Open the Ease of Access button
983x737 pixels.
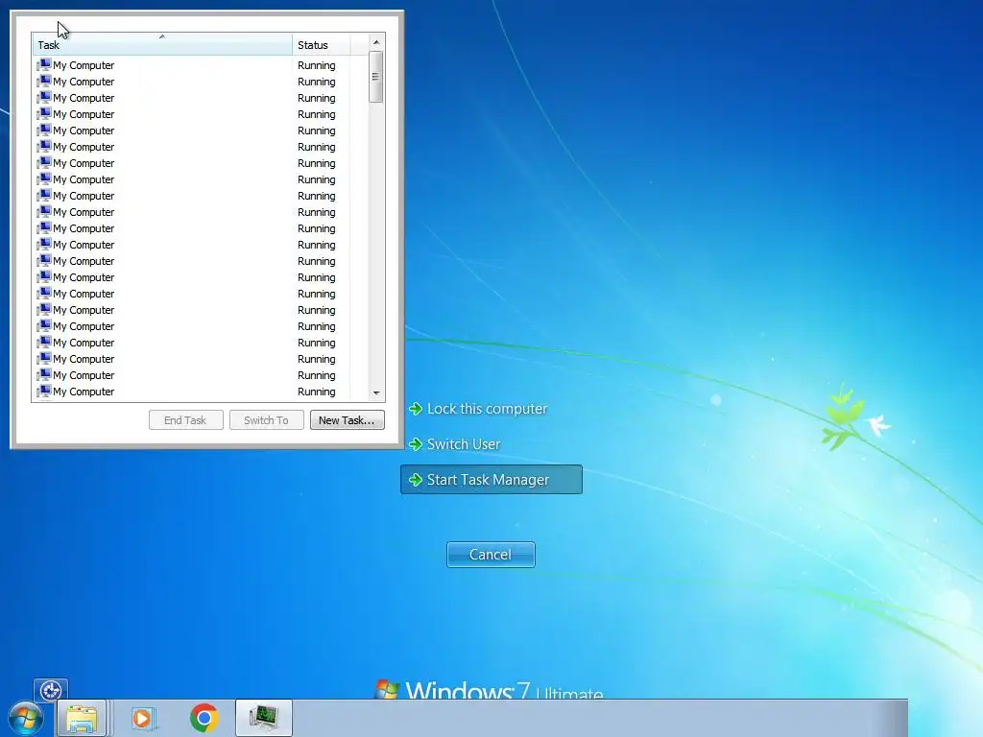click(x=51, y=691)
